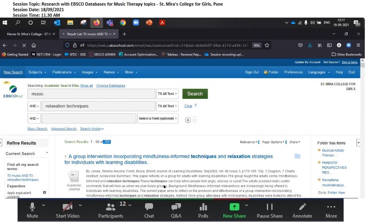Click Clear link

(188, 106)
